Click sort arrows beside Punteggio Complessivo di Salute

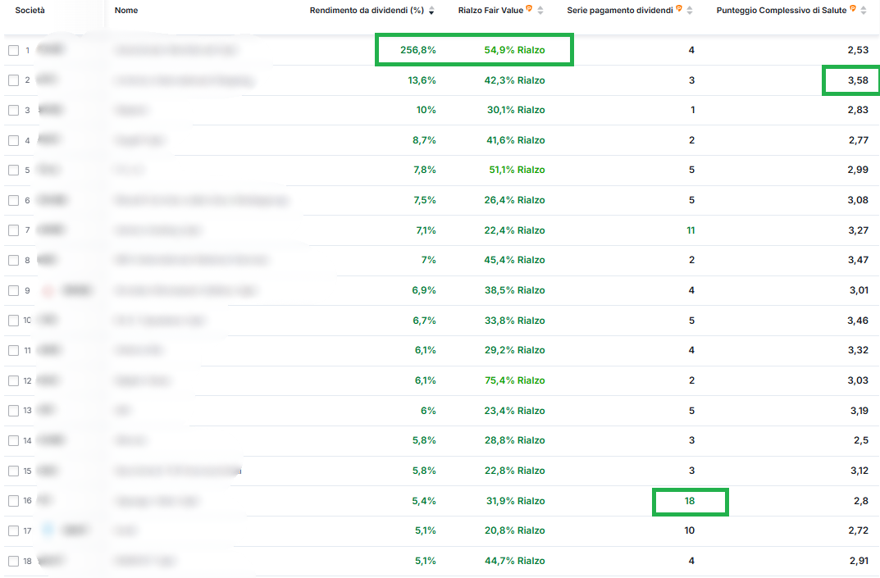864,11
